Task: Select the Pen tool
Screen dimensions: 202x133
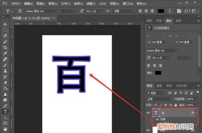Action: [x=5, y=106]
